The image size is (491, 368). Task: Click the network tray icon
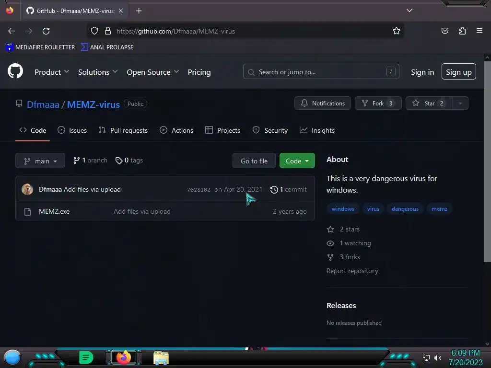click(x=426, y=357)
